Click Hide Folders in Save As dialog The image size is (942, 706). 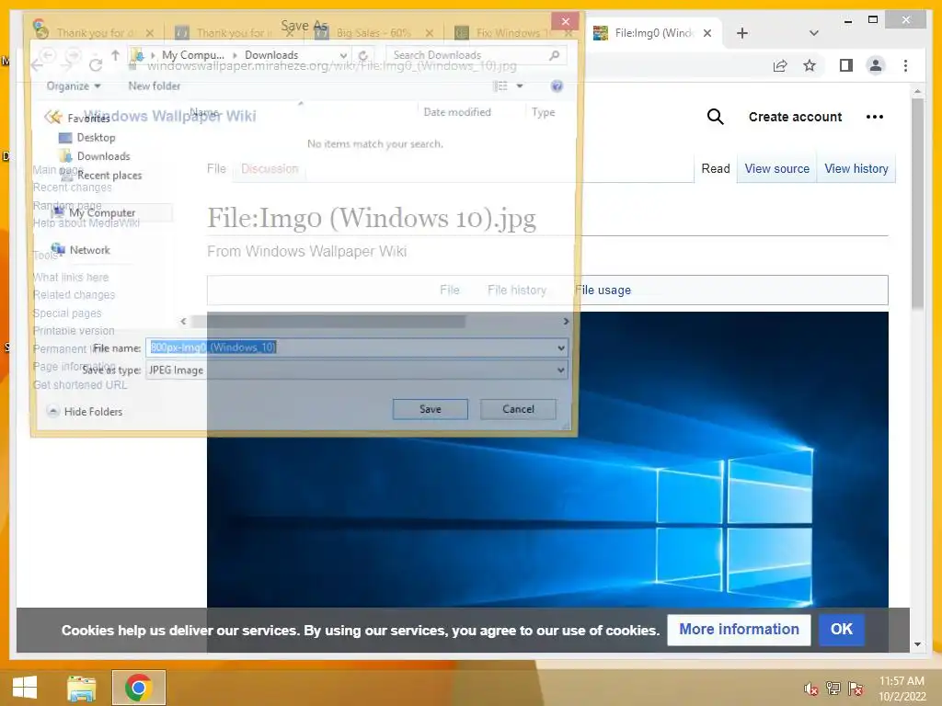coord(85,411)
